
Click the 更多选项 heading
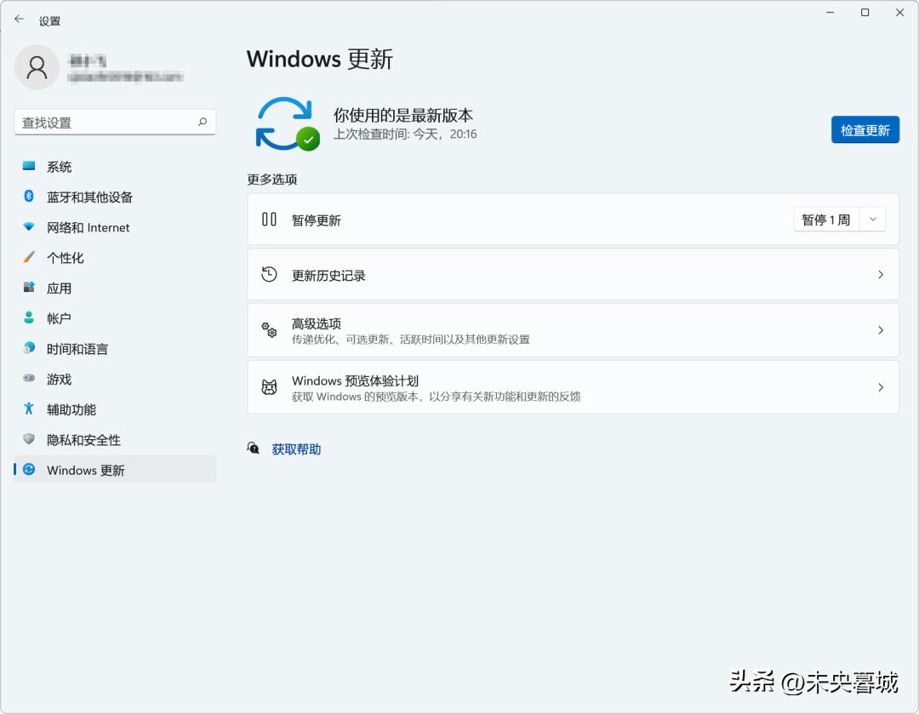[x=272, y=180]
